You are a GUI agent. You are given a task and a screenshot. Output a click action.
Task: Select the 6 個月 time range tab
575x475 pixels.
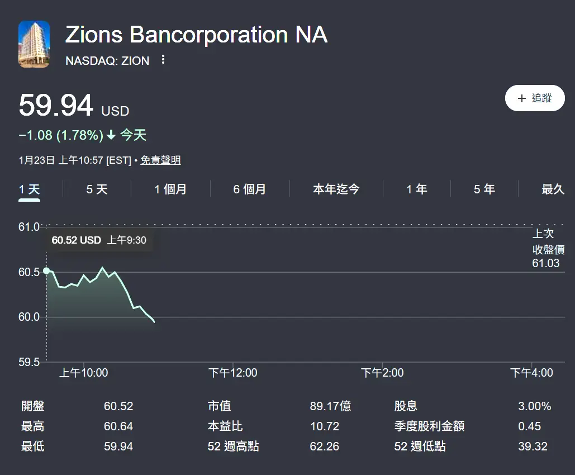pyautogui.click(x=249, y=189)
